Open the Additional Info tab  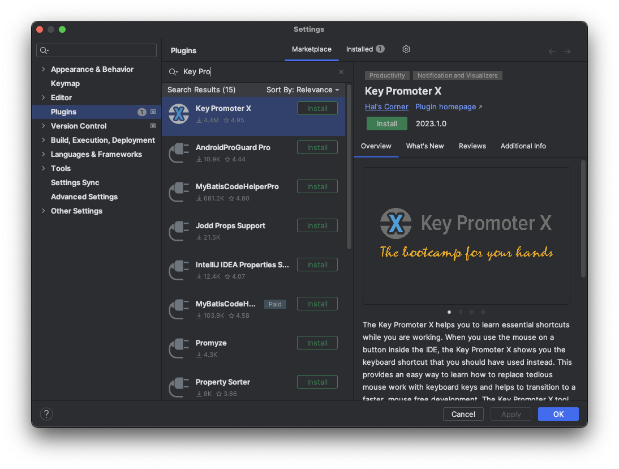[x=523, y=146]
